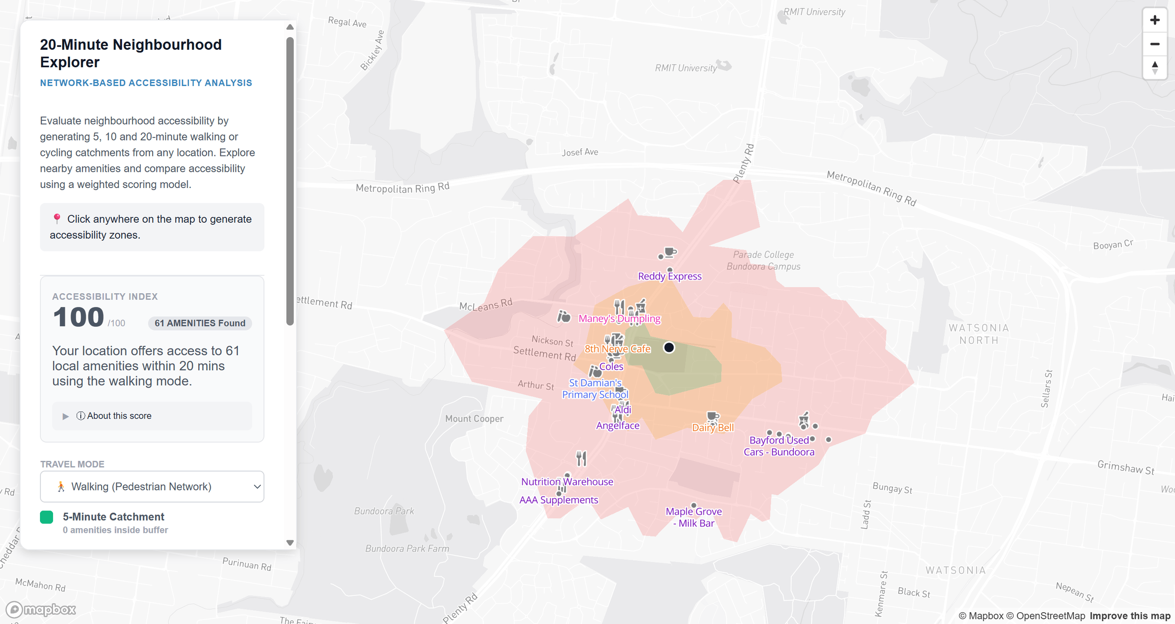
Task: Click the amenity dot above Maple Grove Milk Bar
Action: click(694, 505)
